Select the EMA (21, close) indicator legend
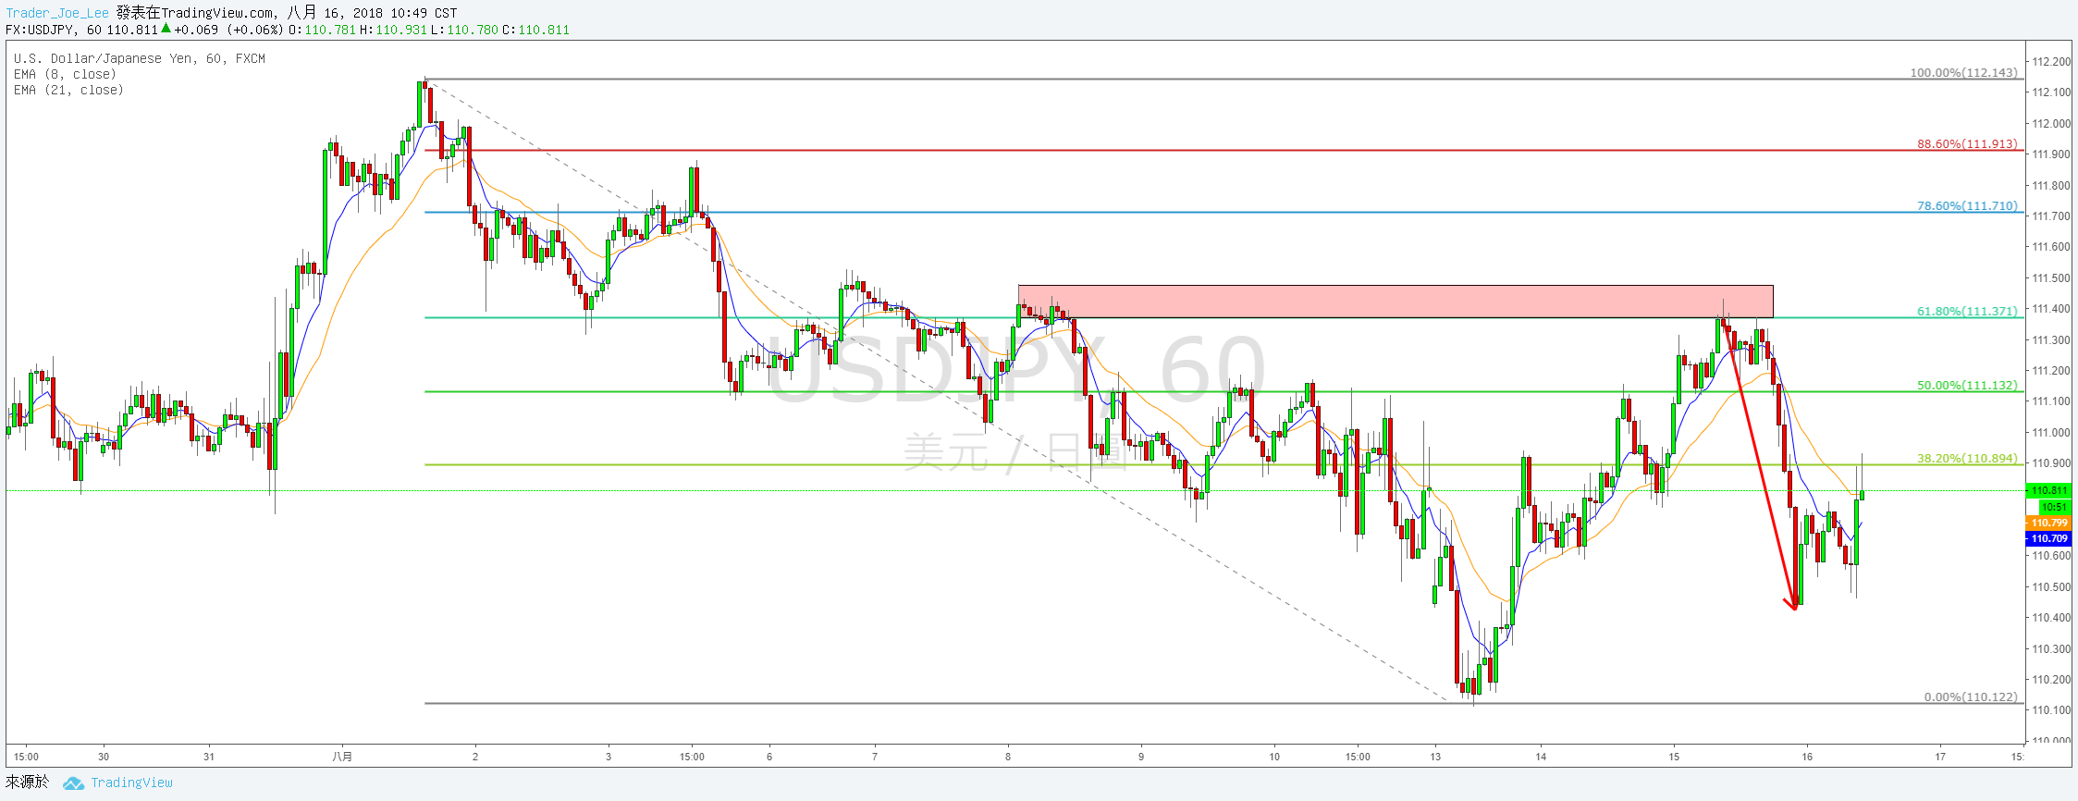This screenshot has width=2078, height=801. [x=68, y=90]
